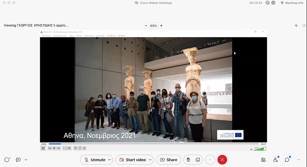Zoom in shared content with plus button
Image resolution: width=307 pixels, height=167 pixels.
pos(161,26)
